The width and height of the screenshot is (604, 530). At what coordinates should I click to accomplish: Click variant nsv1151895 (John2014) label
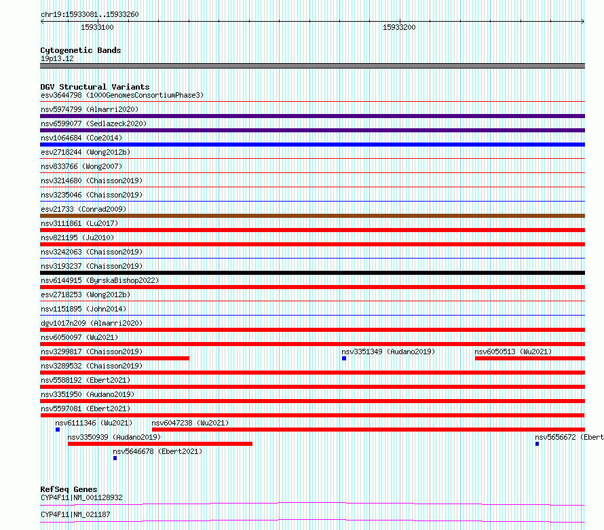point(83,309)
